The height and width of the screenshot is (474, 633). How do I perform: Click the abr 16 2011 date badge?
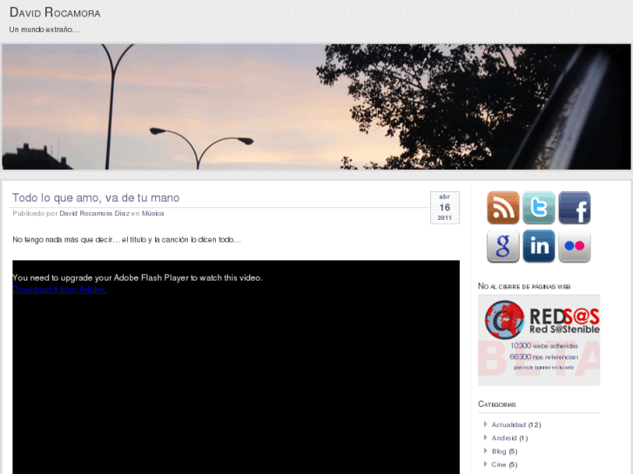[x=444, y=208]
